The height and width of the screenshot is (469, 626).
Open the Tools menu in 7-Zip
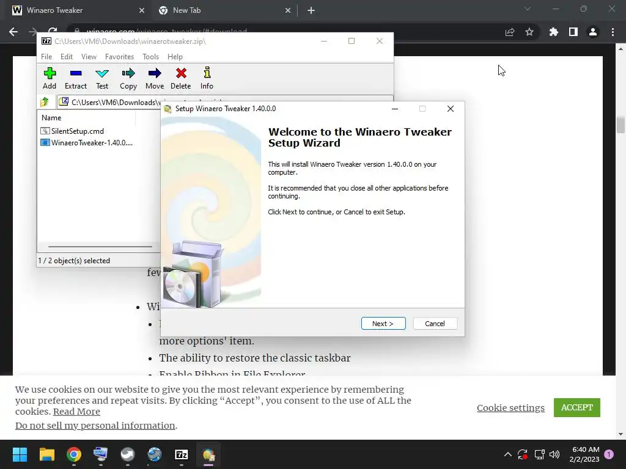[150, 57]
